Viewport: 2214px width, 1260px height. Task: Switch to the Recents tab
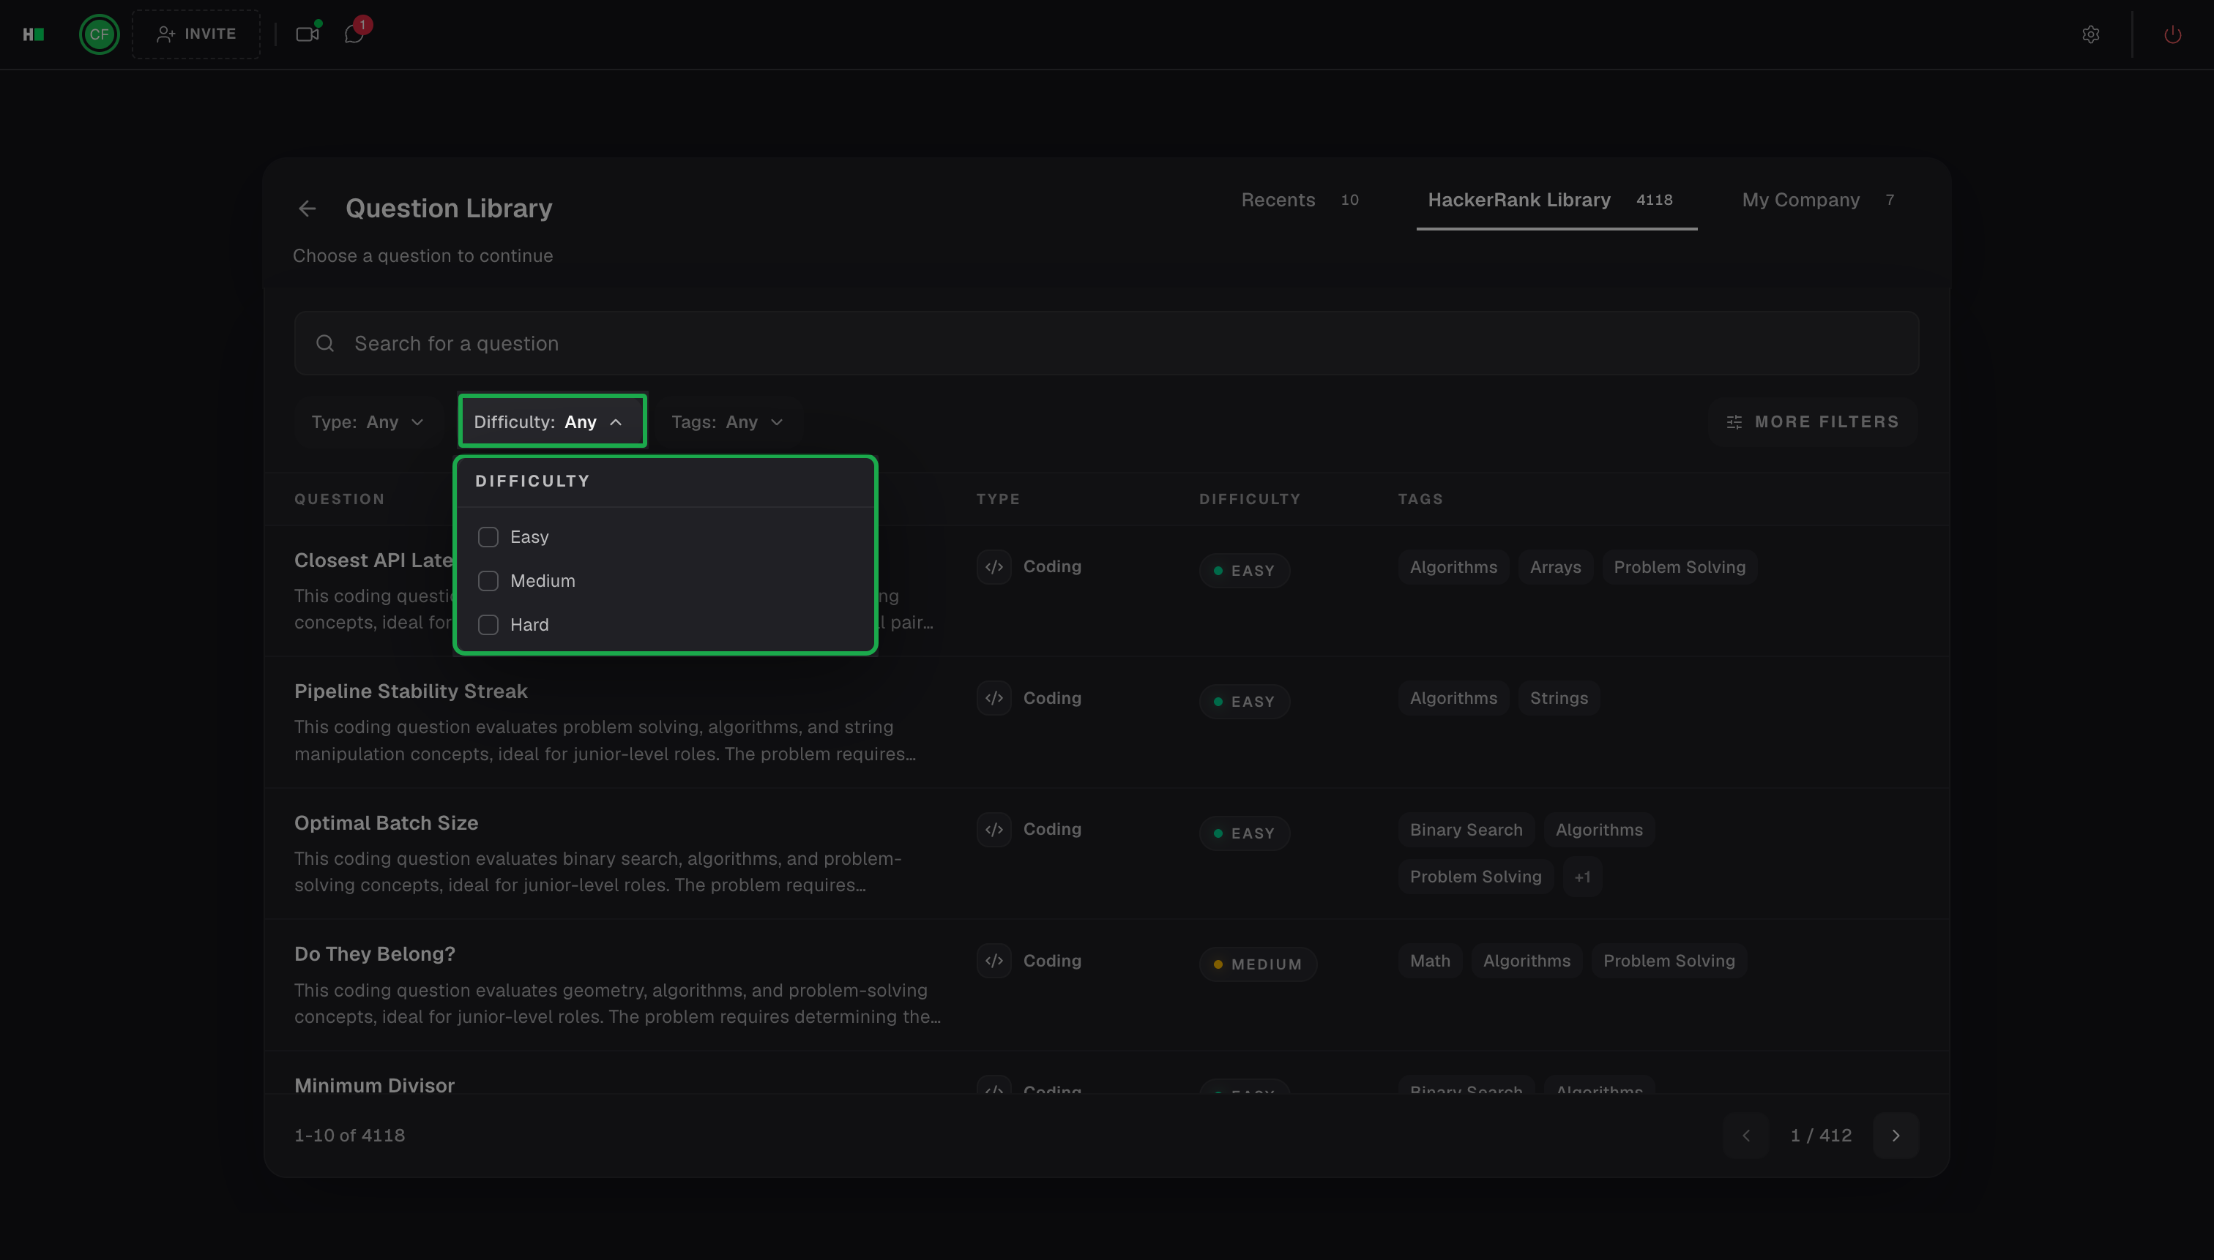click(x=1300, y=200)
